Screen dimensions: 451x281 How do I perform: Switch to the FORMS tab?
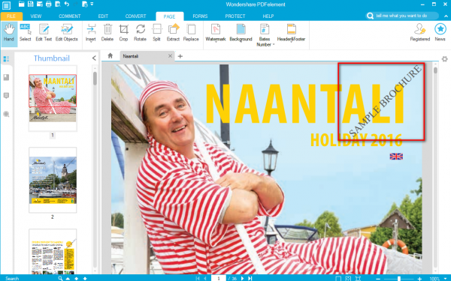coord(200,16)
